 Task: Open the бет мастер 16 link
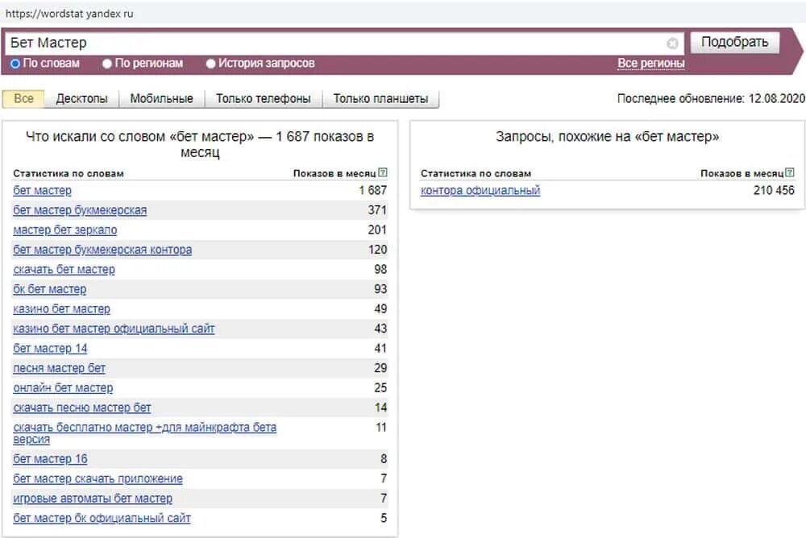(x=50, y=459)
